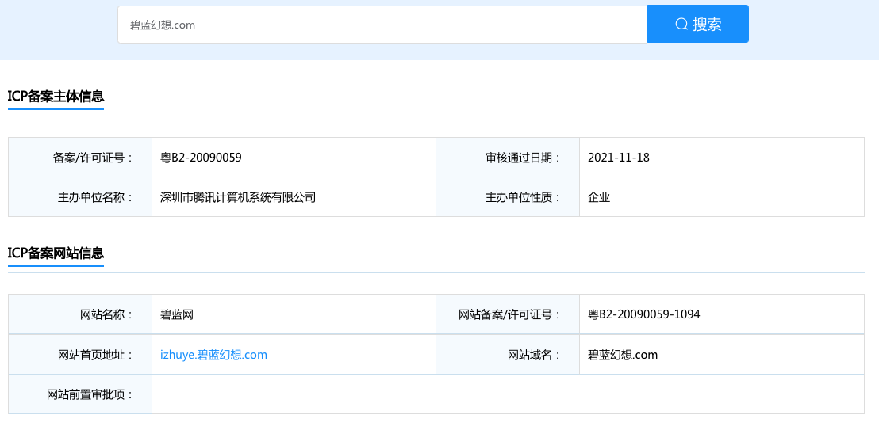Click the ICP备案网站信息 section heading
879x426 pixels.
tap(56, 253)
